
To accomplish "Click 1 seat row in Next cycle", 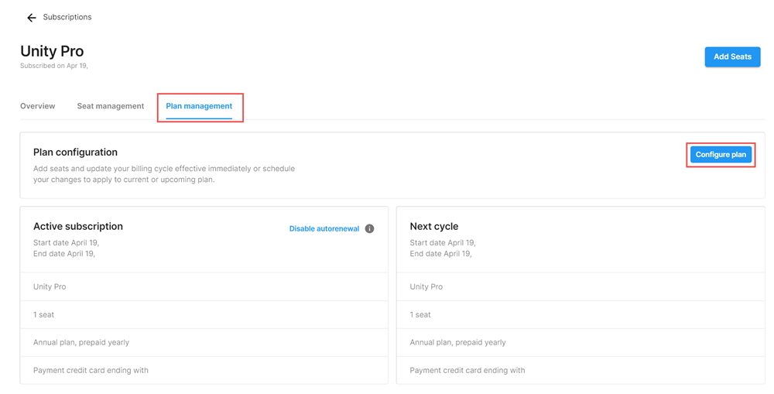I will coord(580,314).
